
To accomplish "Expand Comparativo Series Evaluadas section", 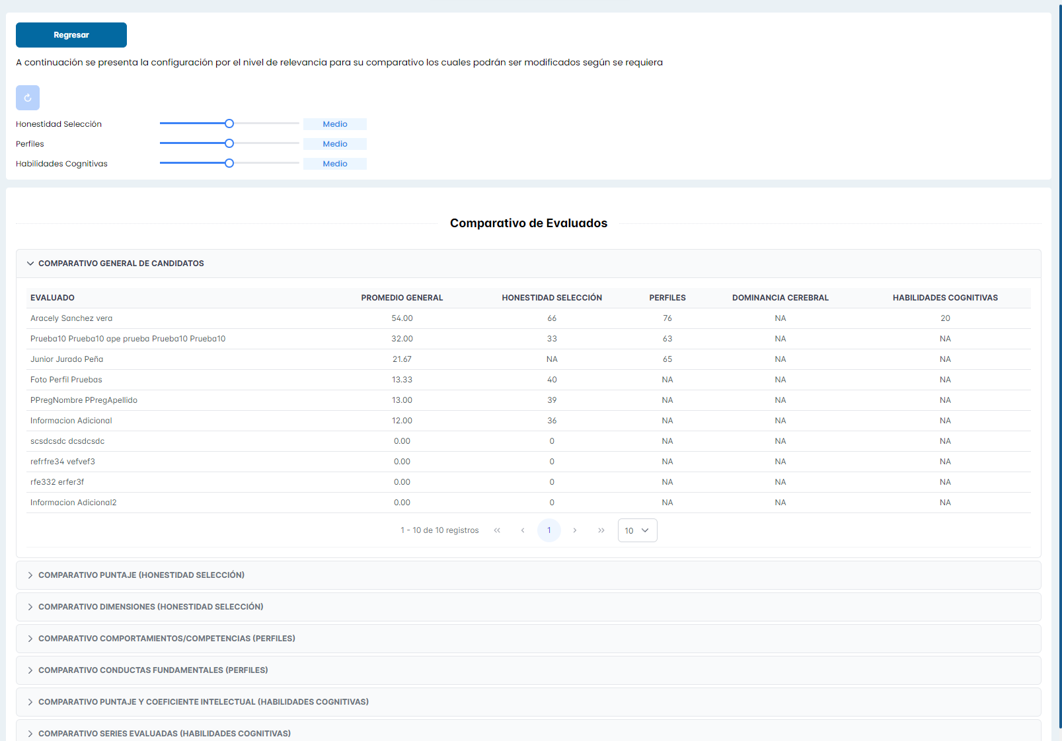I will (164, 733).
